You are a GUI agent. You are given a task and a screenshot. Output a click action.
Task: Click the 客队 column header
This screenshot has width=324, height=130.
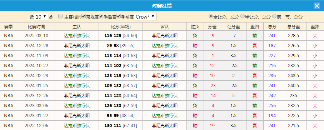coord(165,27)
